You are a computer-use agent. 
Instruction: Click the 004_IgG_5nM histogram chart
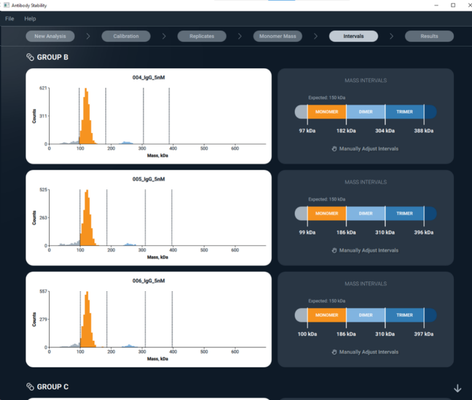149,116
